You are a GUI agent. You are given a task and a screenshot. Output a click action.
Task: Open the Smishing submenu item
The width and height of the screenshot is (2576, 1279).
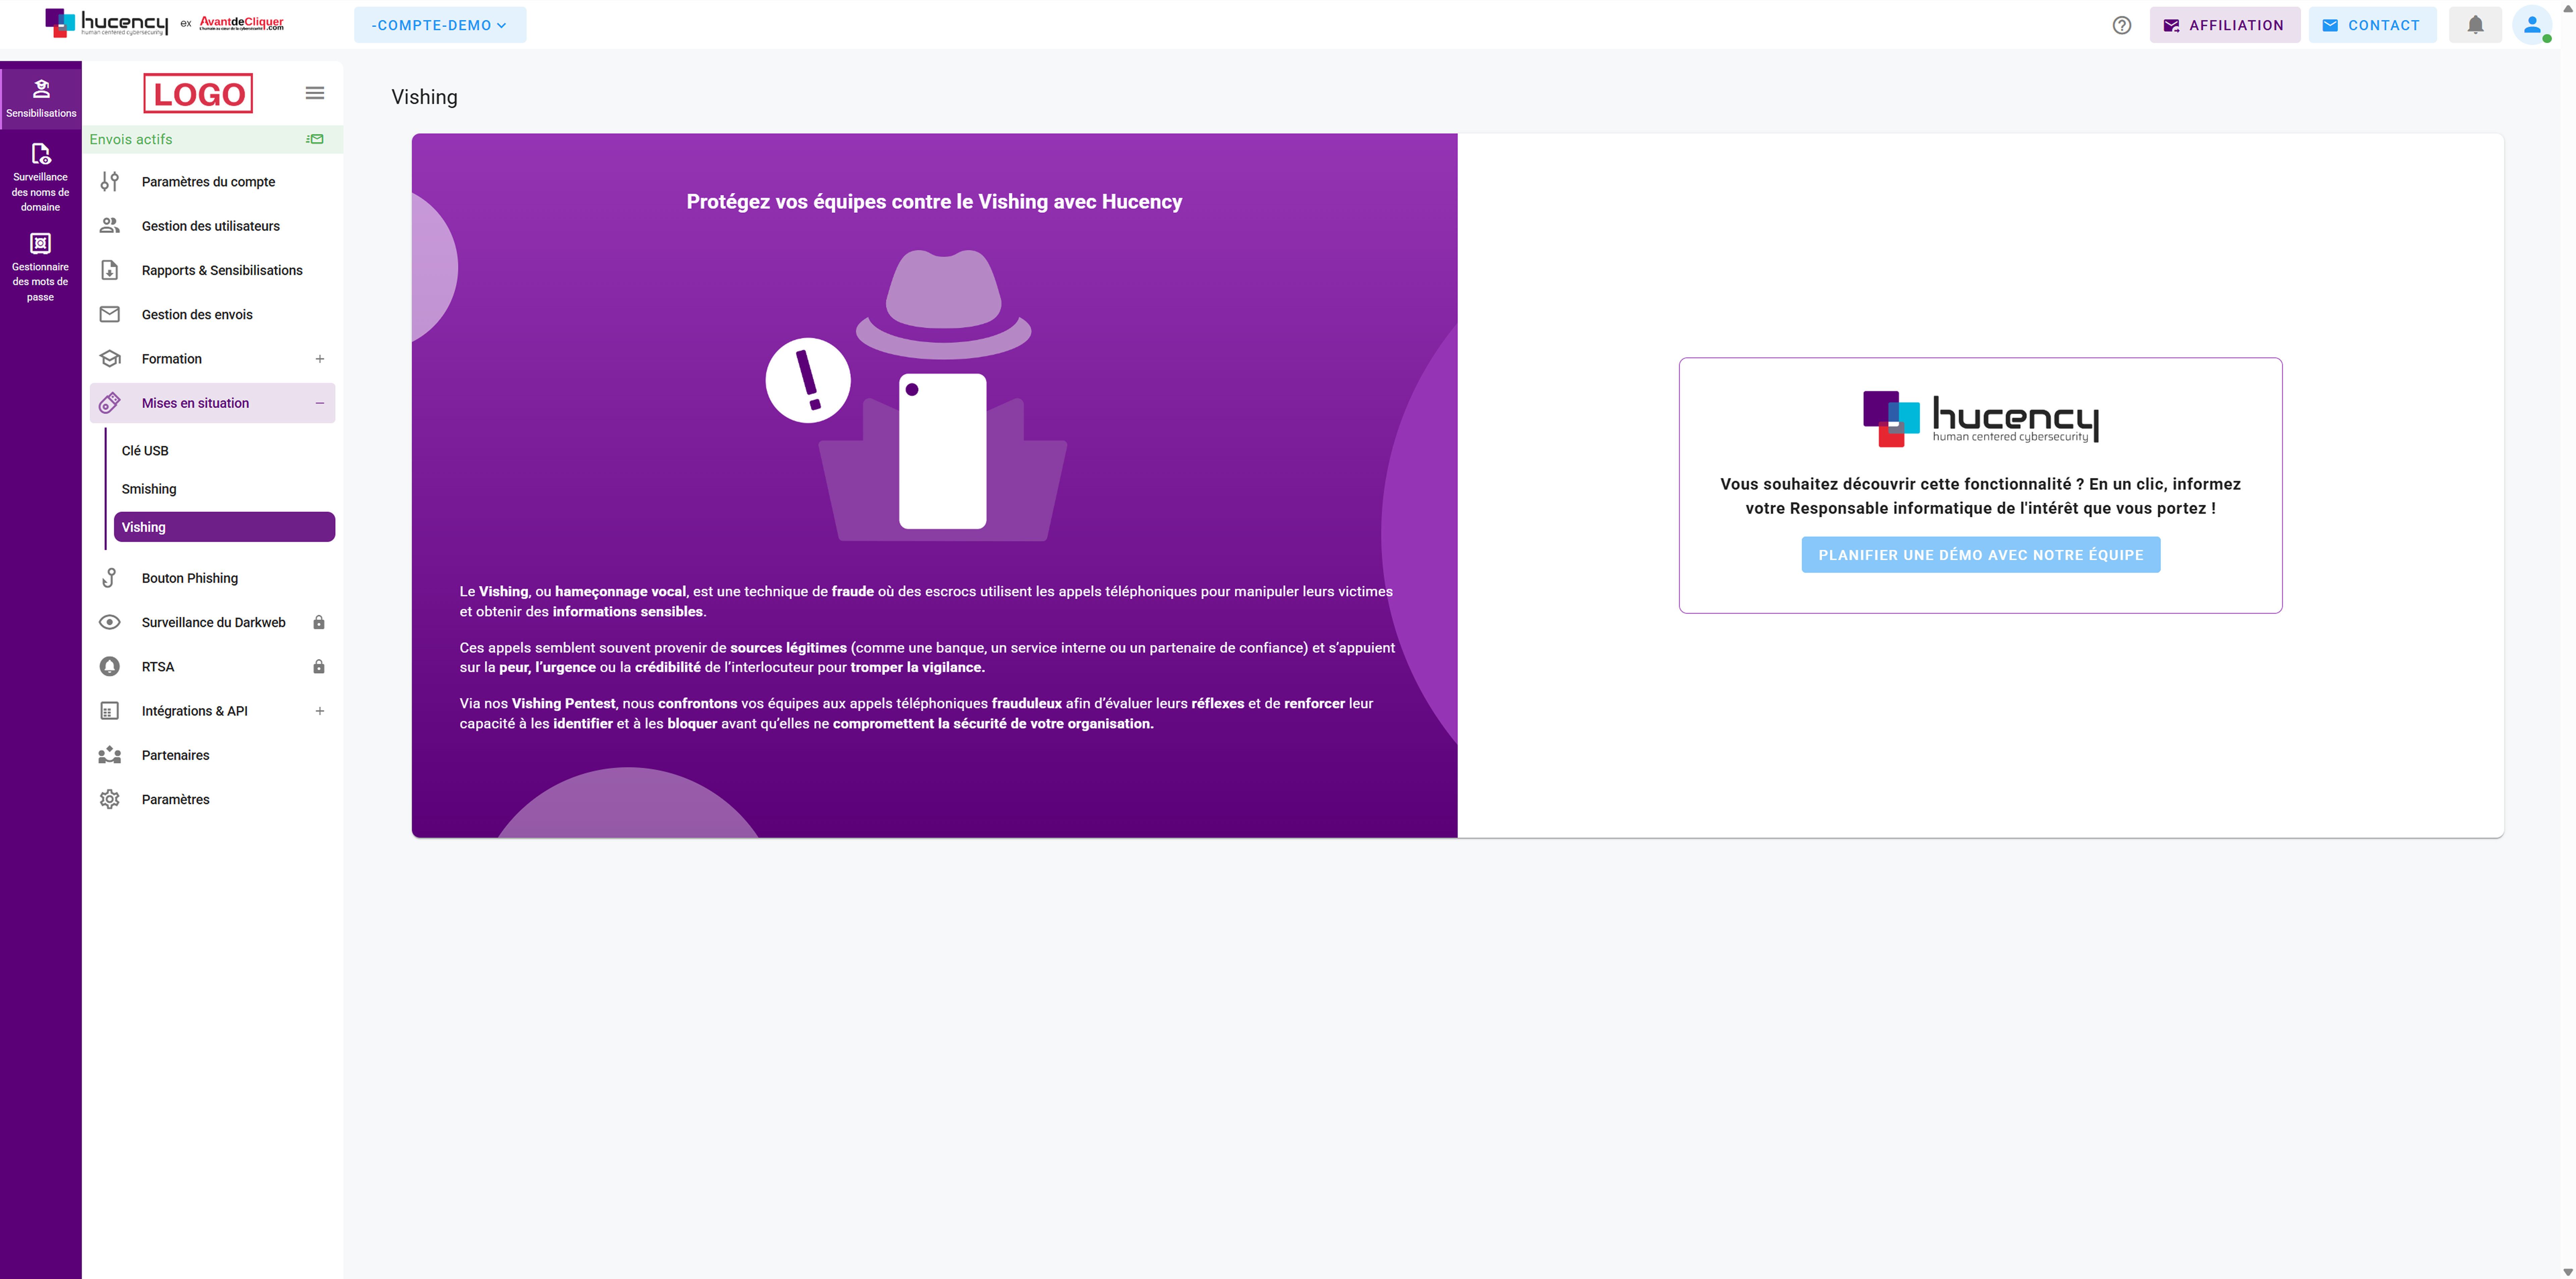pyautogui.click(x=149, y=489)
